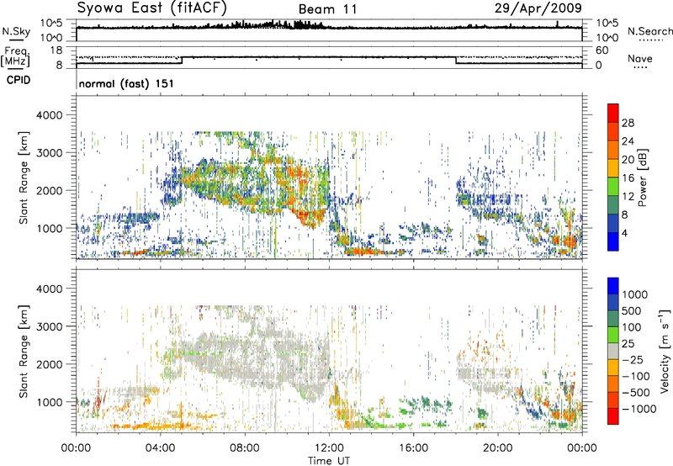Select the '16' label on the power colorbar
Image resolution: width=673 pixels, height=466 pixels.
click(x=628, y=178)
